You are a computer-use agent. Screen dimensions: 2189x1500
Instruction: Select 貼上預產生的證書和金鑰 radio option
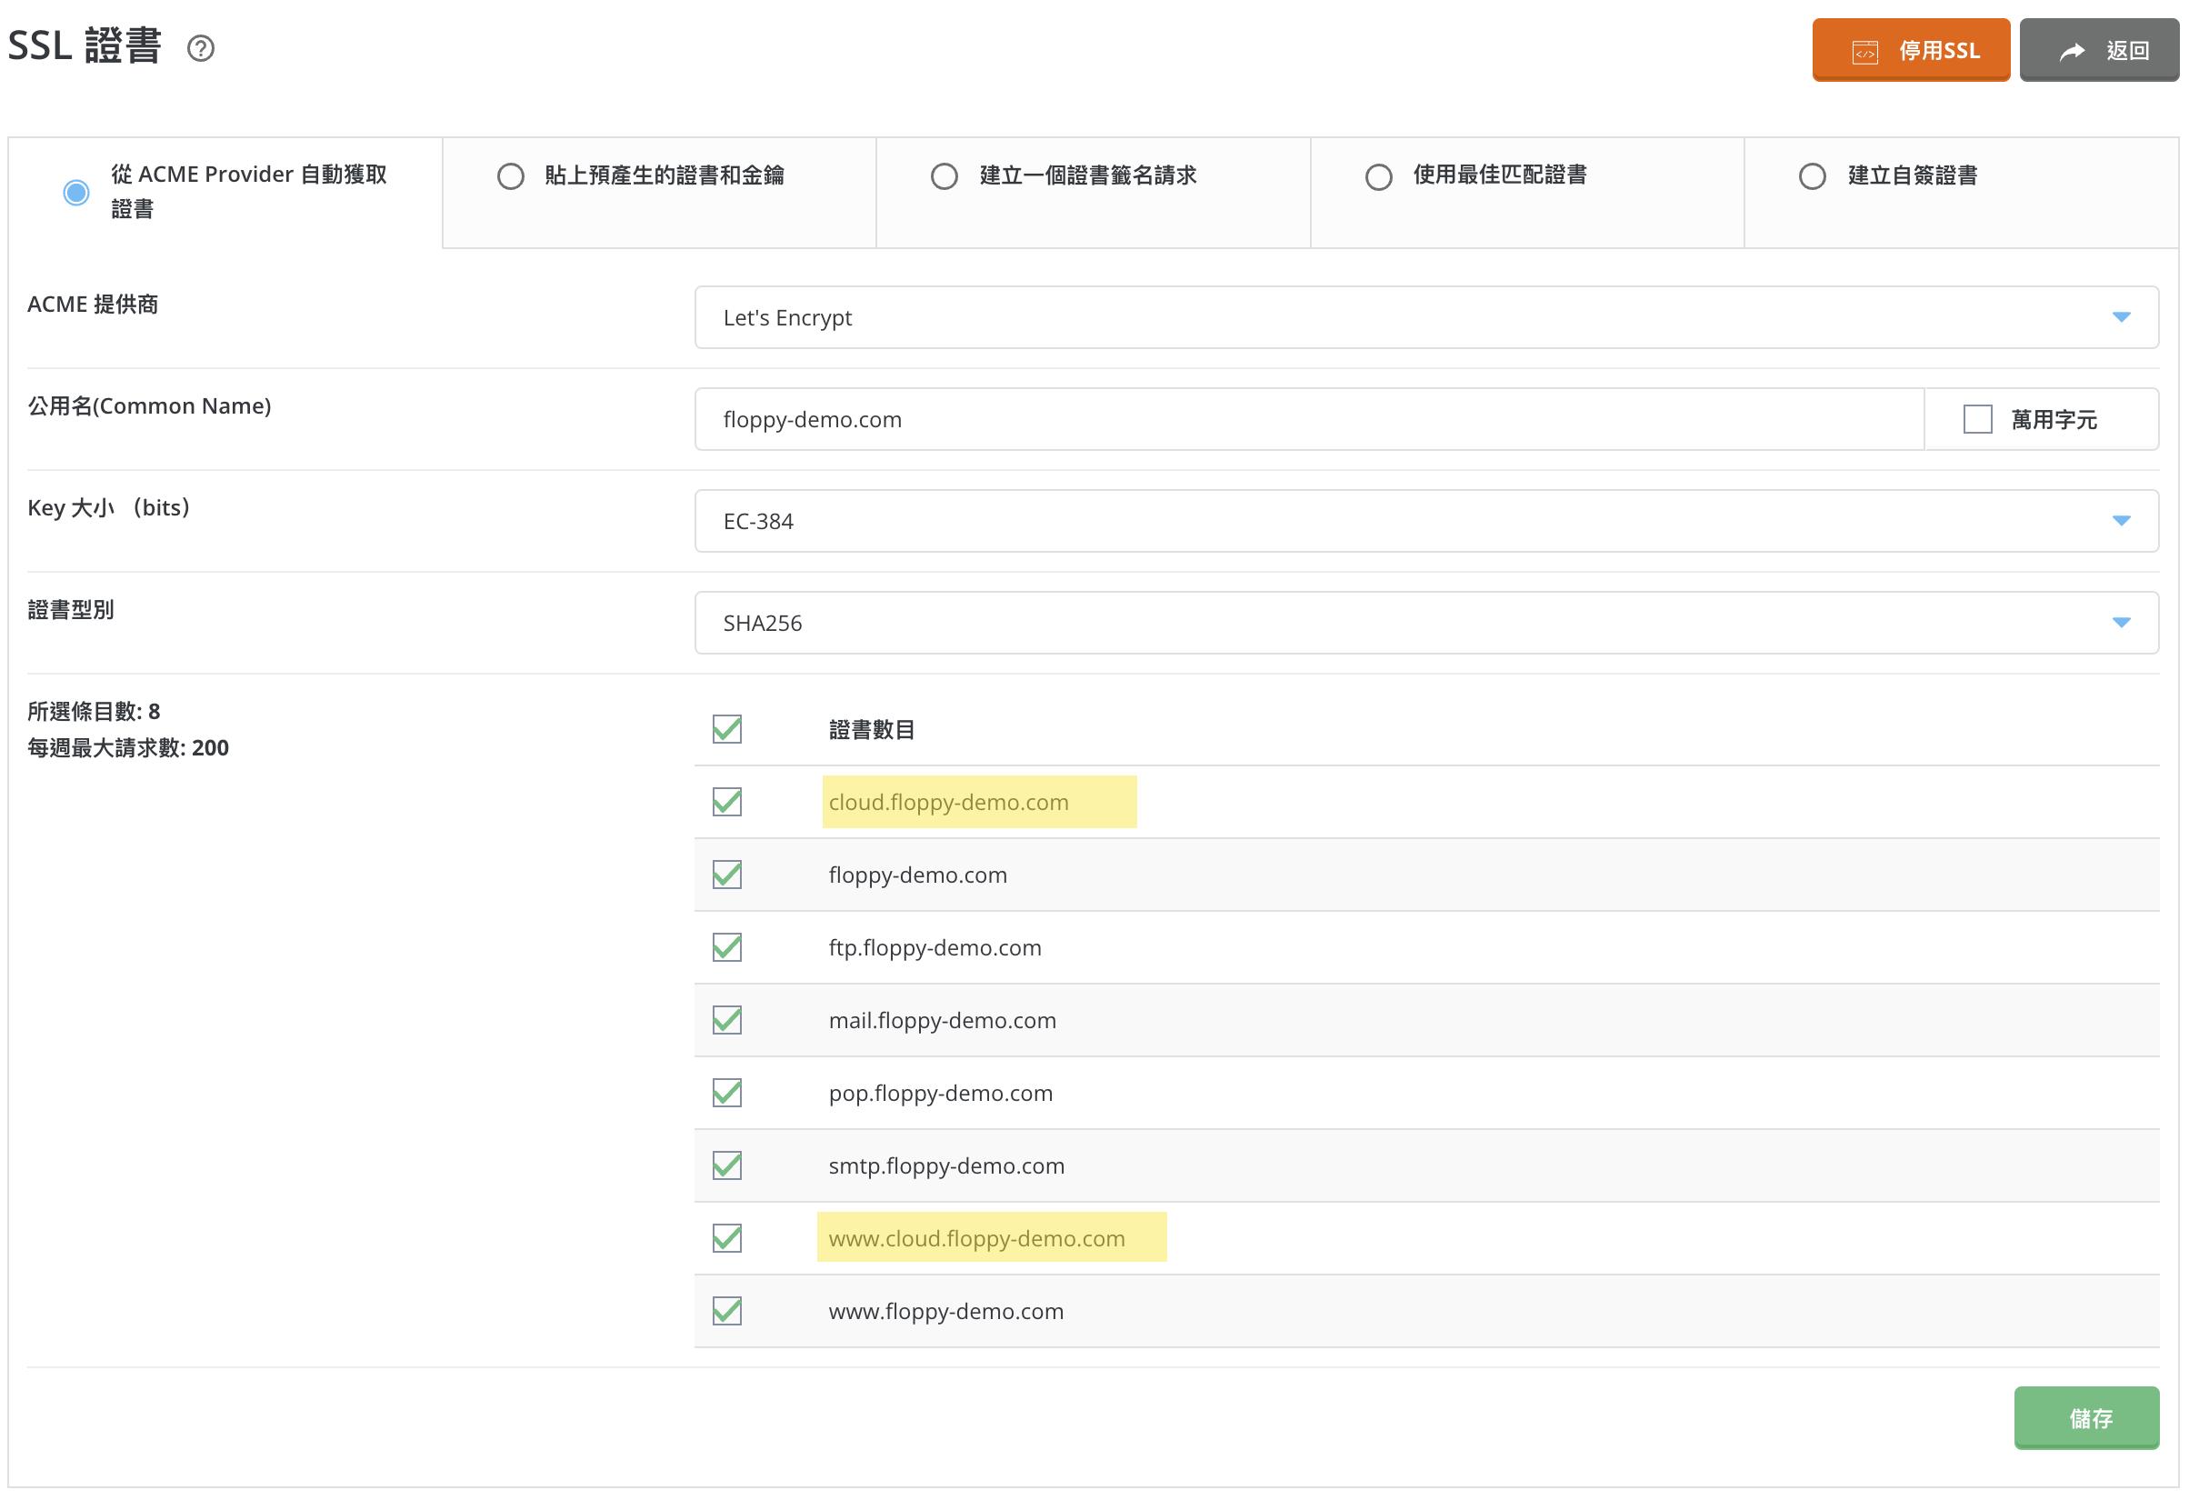click(x=511, y=176)
